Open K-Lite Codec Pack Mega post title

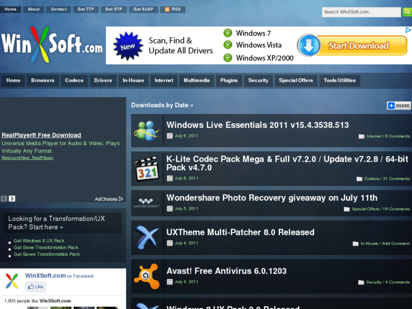point(287,163)
